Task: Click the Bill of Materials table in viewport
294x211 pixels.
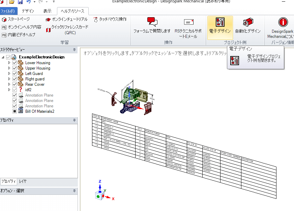Action: pos(184,156)
